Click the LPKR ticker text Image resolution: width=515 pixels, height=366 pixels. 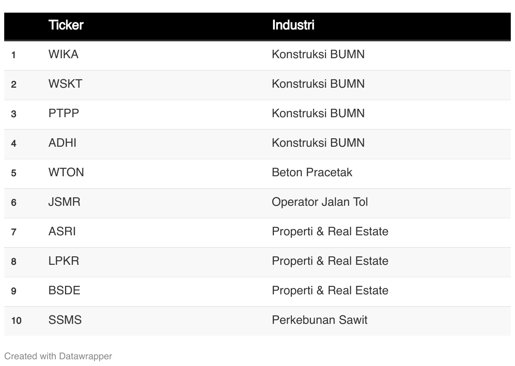click(64, 261)
